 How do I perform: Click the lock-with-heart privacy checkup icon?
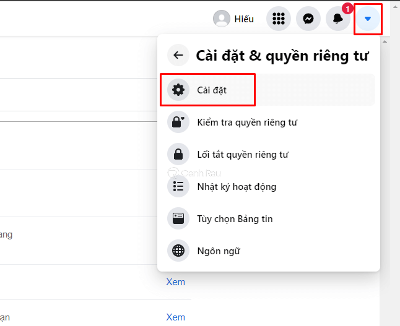tap(178, 122)
